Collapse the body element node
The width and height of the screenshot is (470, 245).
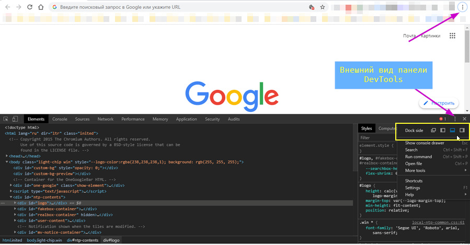[x=7, y=162]
